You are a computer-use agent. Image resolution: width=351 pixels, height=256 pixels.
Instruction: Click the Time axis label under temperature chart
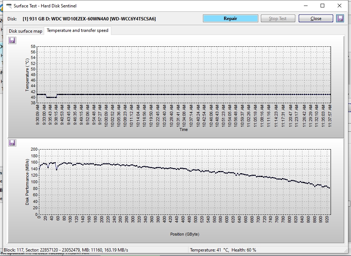pyautogui.click(x=184, y=129)
